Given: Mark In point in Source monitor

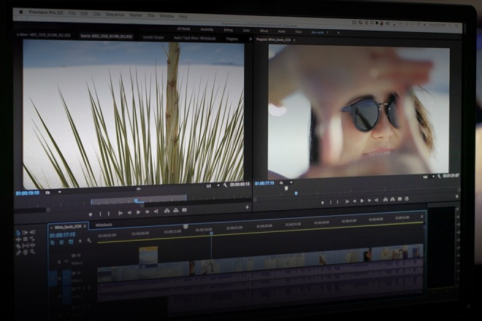Looking at the screenshot, I should 100,214.
